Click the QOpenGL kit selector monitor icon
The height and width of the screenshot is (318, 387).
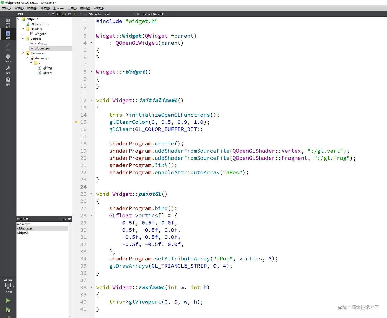pyautogui.click(x=8, y=286)
